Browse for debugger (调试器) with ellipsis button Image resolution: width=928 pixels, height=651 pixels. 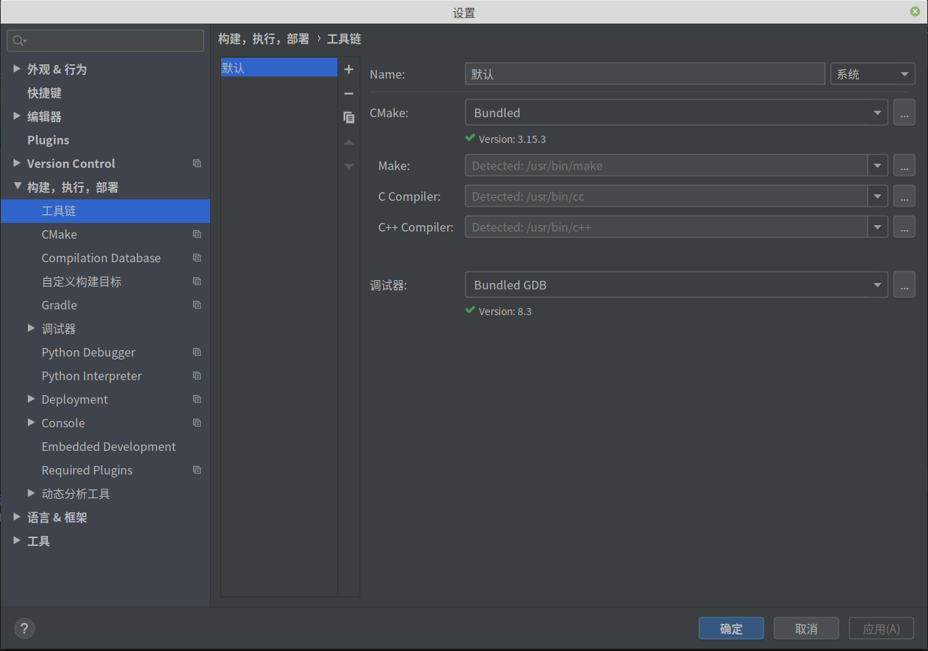(x=904, y=285)
